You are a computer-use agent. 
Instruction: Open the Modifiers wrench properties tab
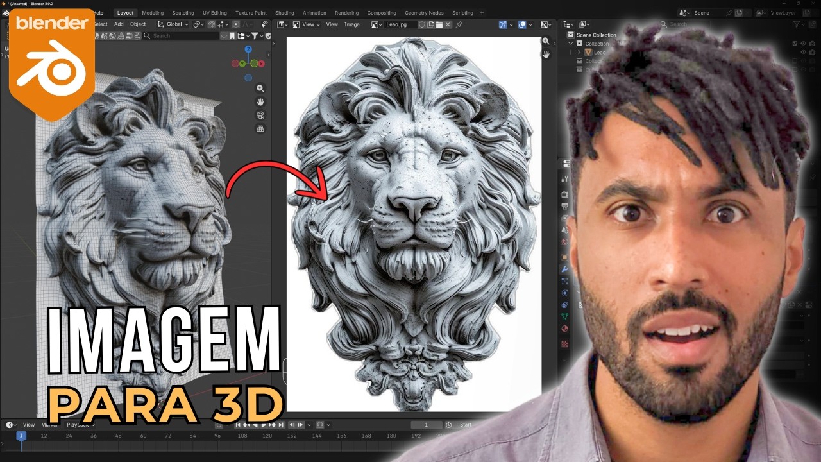pos(564,269)
